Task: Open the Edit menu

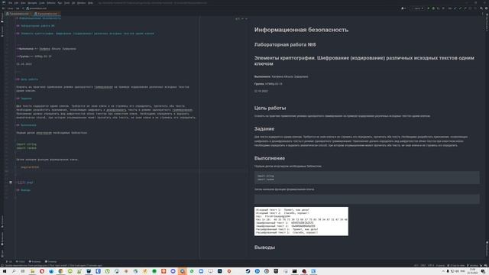Action: coord(16,3)
